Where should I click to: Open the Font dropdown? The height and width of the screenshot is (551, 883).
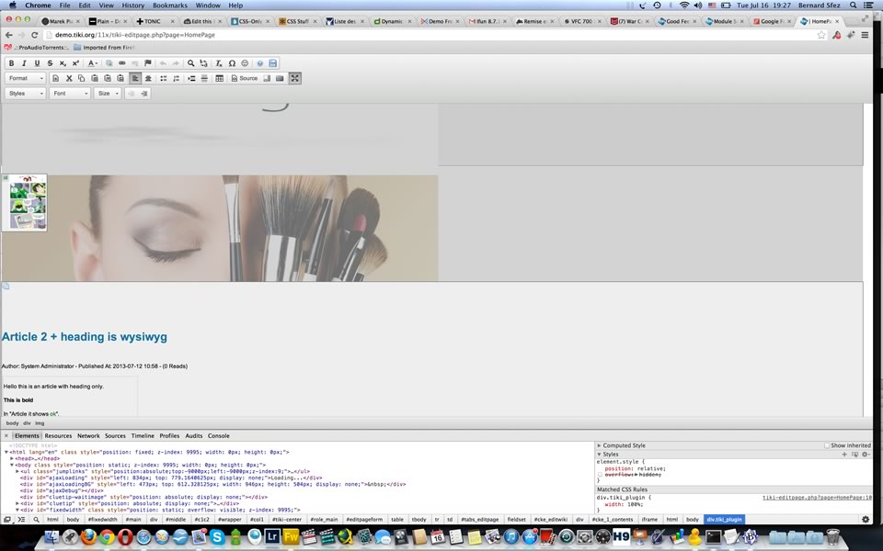tap(70, 94)
